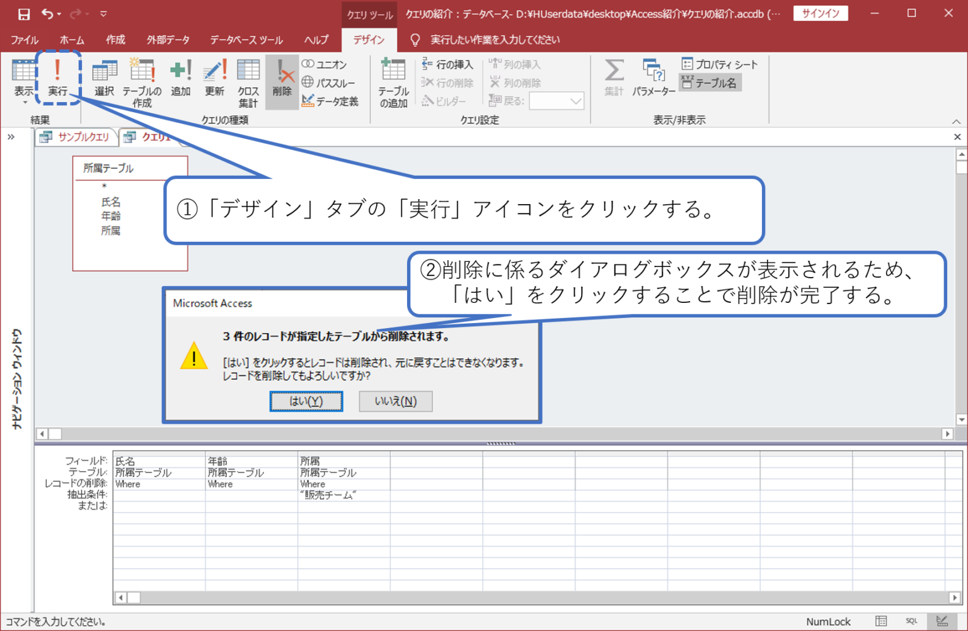
Task: Click the データ定義 data definition option
Action: [x=330, y=101]
